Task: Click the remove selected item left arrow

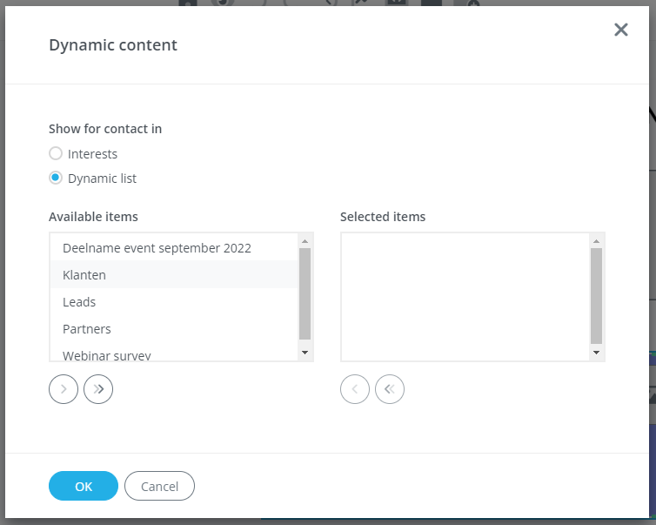Action: [x=355, y=389]
